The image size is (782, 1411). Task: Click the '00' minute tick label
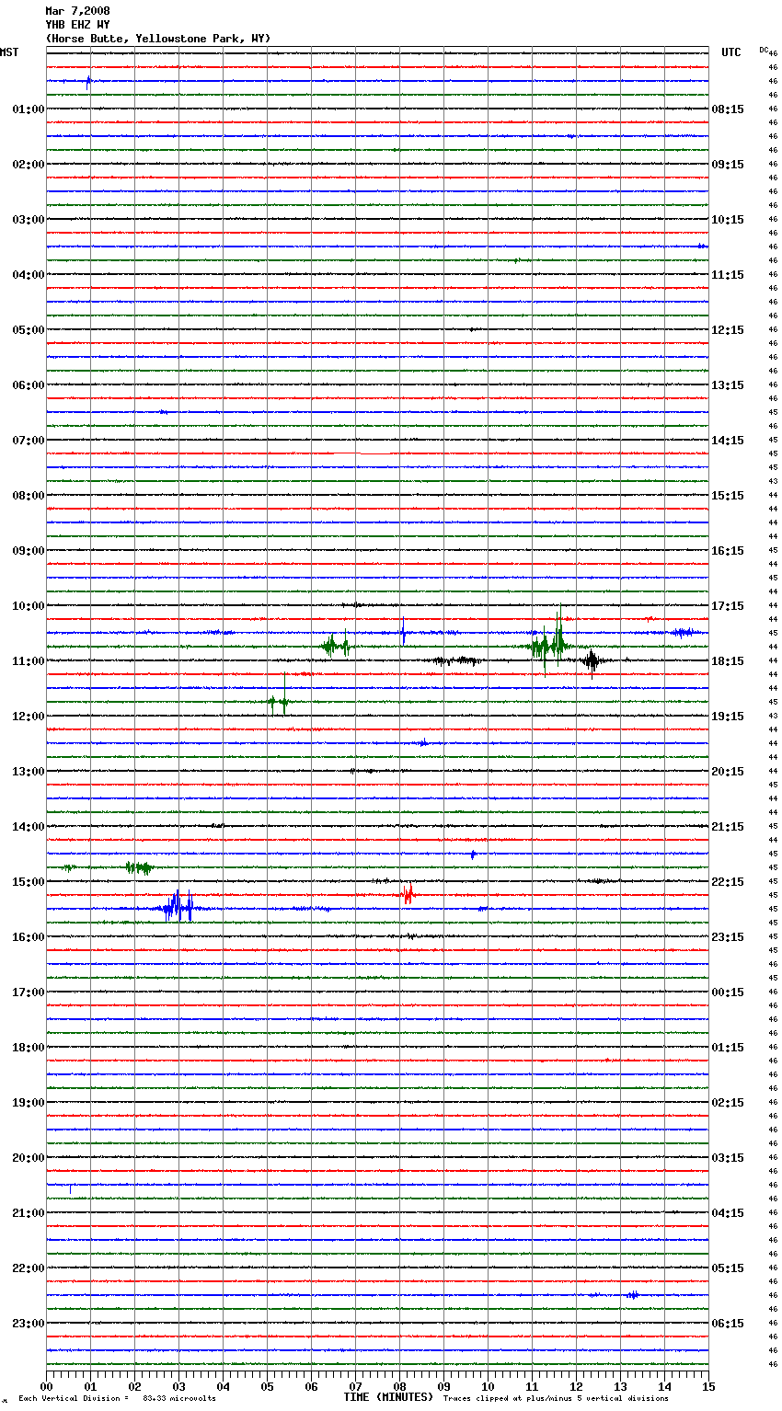point(46,1386)
